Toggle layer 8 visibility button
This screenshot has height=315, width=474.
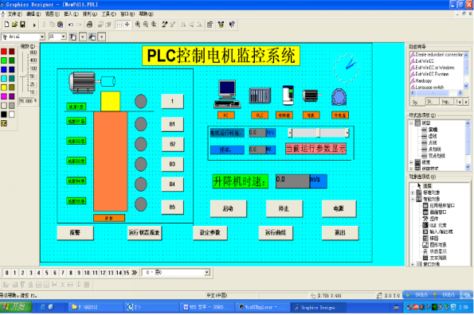pyautogui.click(x=71, y=273)
